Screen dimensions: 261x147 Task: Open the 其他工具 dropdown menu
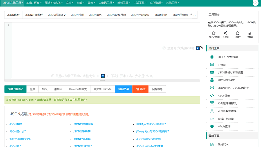173,3
